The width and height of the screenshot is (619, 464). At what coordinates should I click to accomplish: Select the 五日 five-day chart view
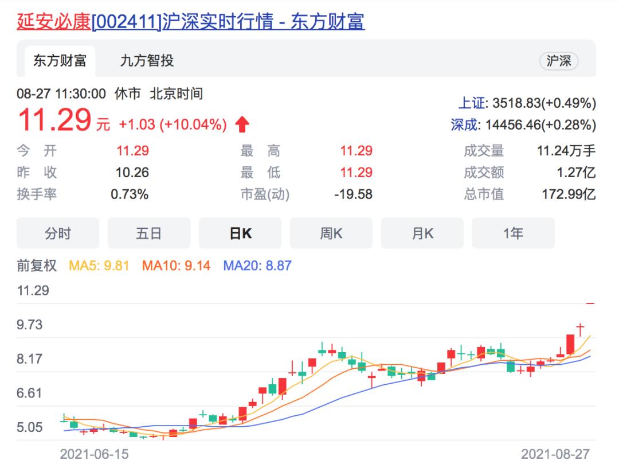pyautogui.click(x=148, y=233)
